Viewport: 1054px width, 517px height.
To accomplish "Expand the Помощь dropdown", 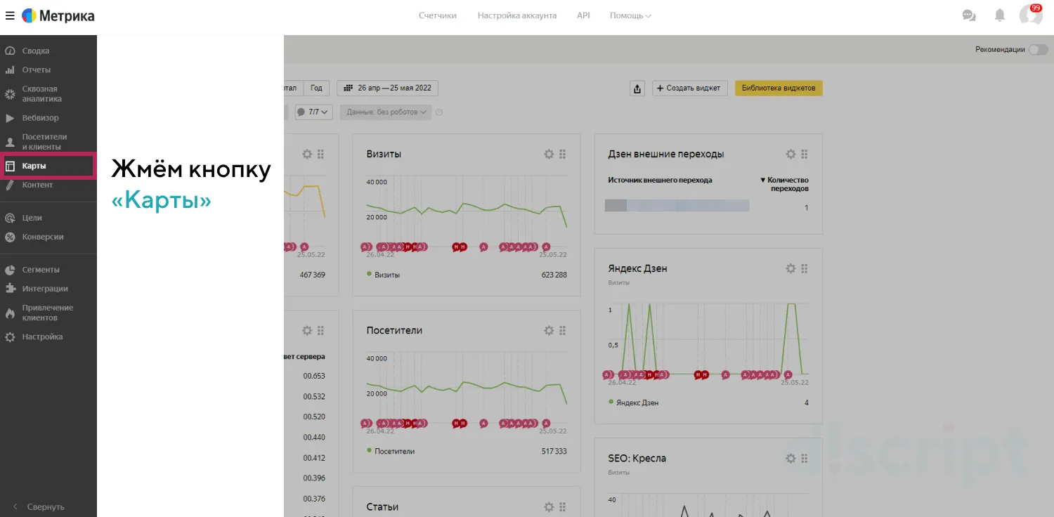I will click(630, 15).
